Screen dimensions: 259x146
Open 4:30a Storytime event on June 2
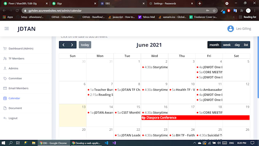(x=155, y=67)
